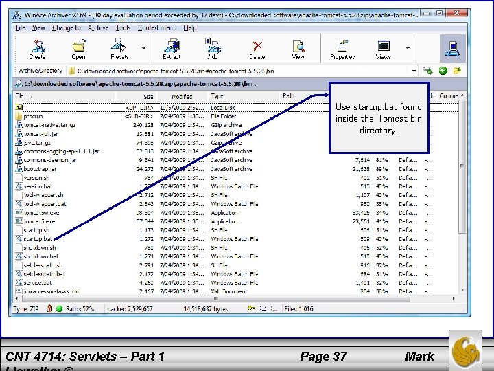Click the green swap-arrows icon beside address bar
This screenshot has width=494, height=371.
coord(428,71)
